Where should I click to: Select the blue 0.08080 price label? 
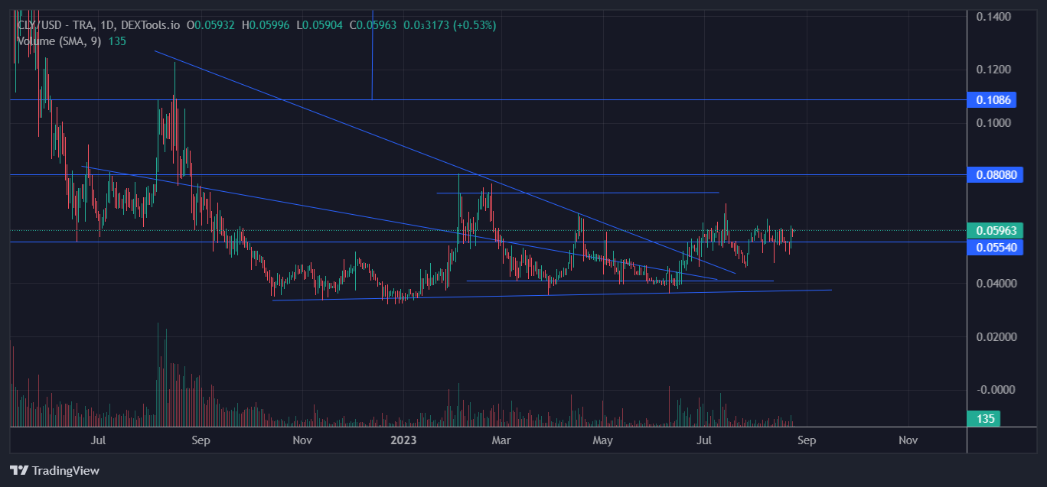996,175
